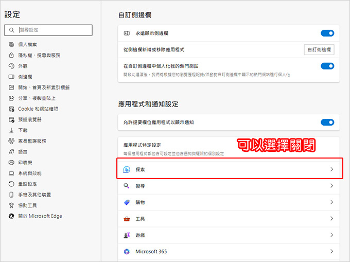Click the 印表機 printer icon
This screenshot has width=350, height=262.
point(11,163)
